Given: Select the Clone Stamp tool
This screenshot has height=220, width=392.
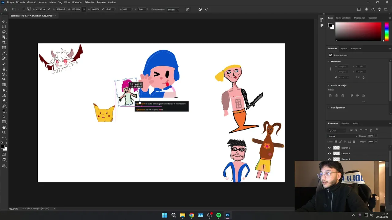Looking at the screenshot, I should point(4,69).
